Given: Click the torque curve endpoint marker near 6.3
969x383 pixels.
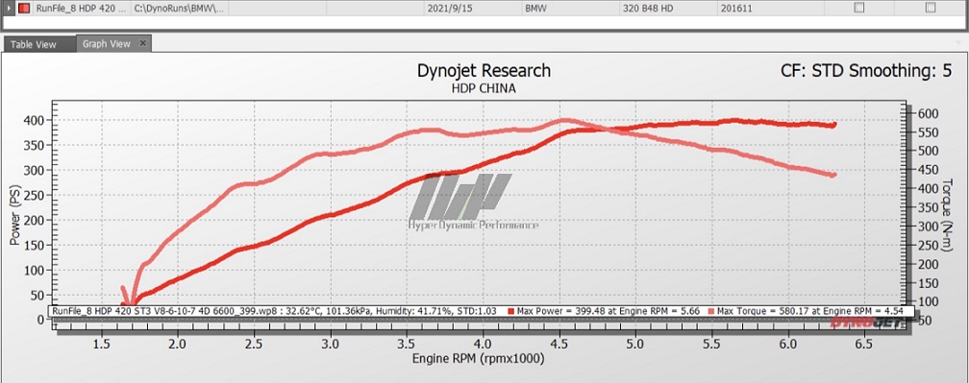Looking at the screenshot, I should pyautogui.click(x=833, y=175).
